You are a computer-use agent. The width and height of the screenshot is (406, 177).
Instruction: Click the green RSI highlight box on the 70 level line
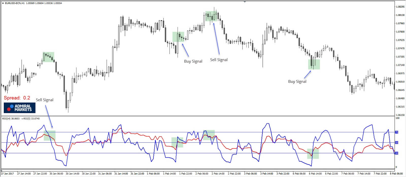pyautogui.click(x=49, y=136)
